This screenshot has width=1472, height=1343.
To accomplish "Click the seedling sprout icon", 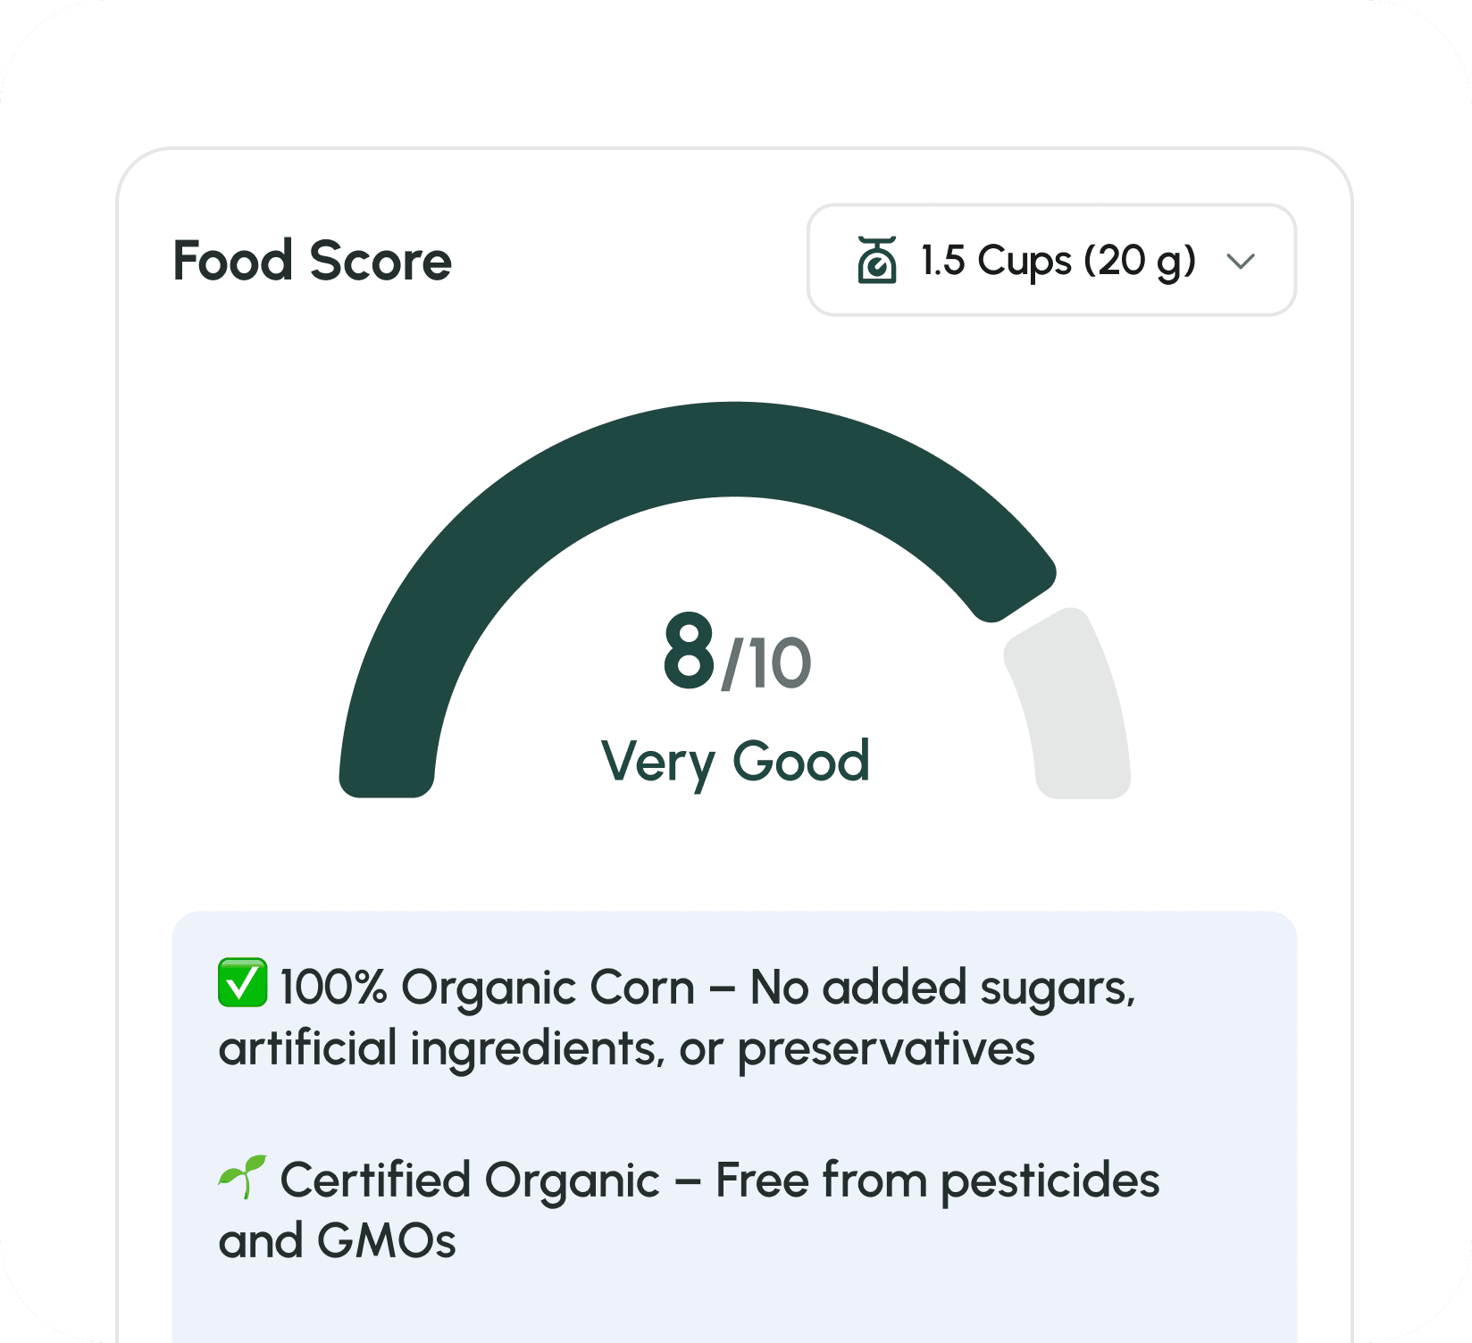I will (x=242, y=1177).
